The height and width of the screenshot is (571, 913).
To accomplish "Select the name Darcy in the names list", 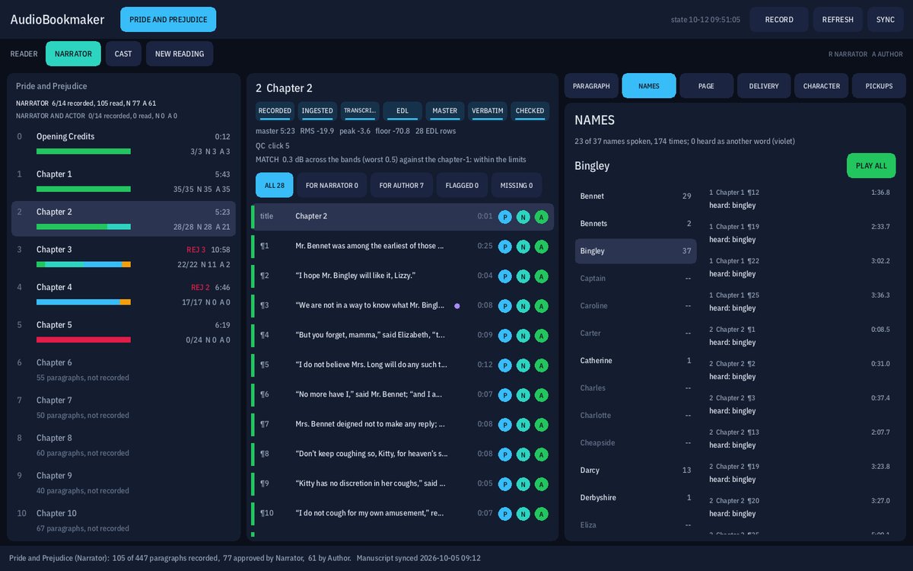I will click(635, 471).
